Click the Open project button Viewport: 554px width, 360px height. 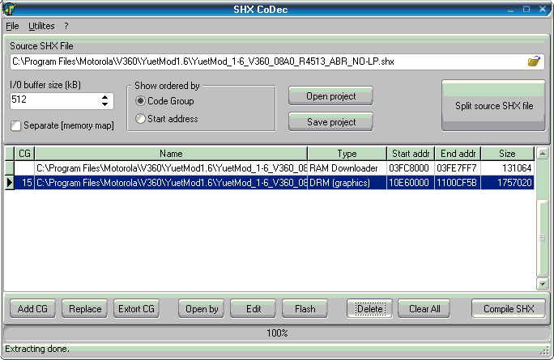click(x=330, y=96)
